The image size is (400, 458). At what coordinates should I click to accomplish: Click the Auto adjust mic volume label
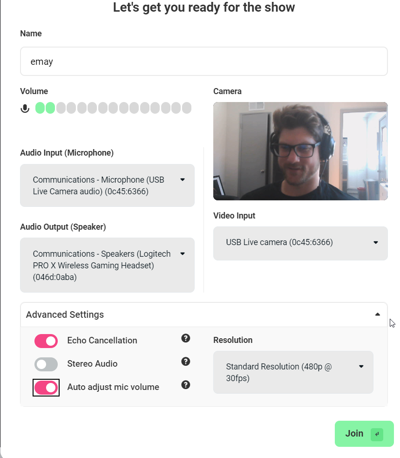113,387
